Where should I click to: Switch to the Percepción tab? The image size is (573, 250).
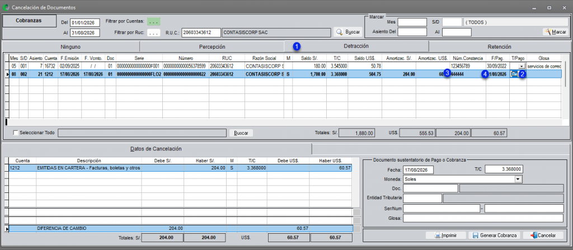click(x=212, y=47)
